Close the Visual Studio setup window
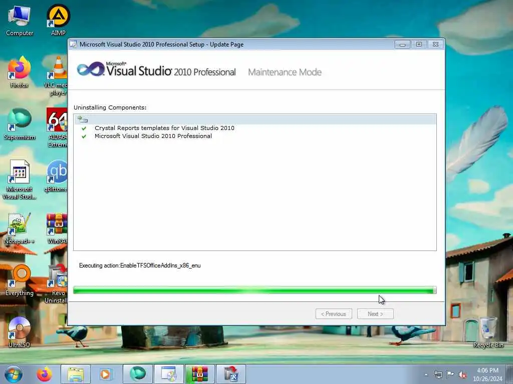513x384 pixels. point(435,44)
